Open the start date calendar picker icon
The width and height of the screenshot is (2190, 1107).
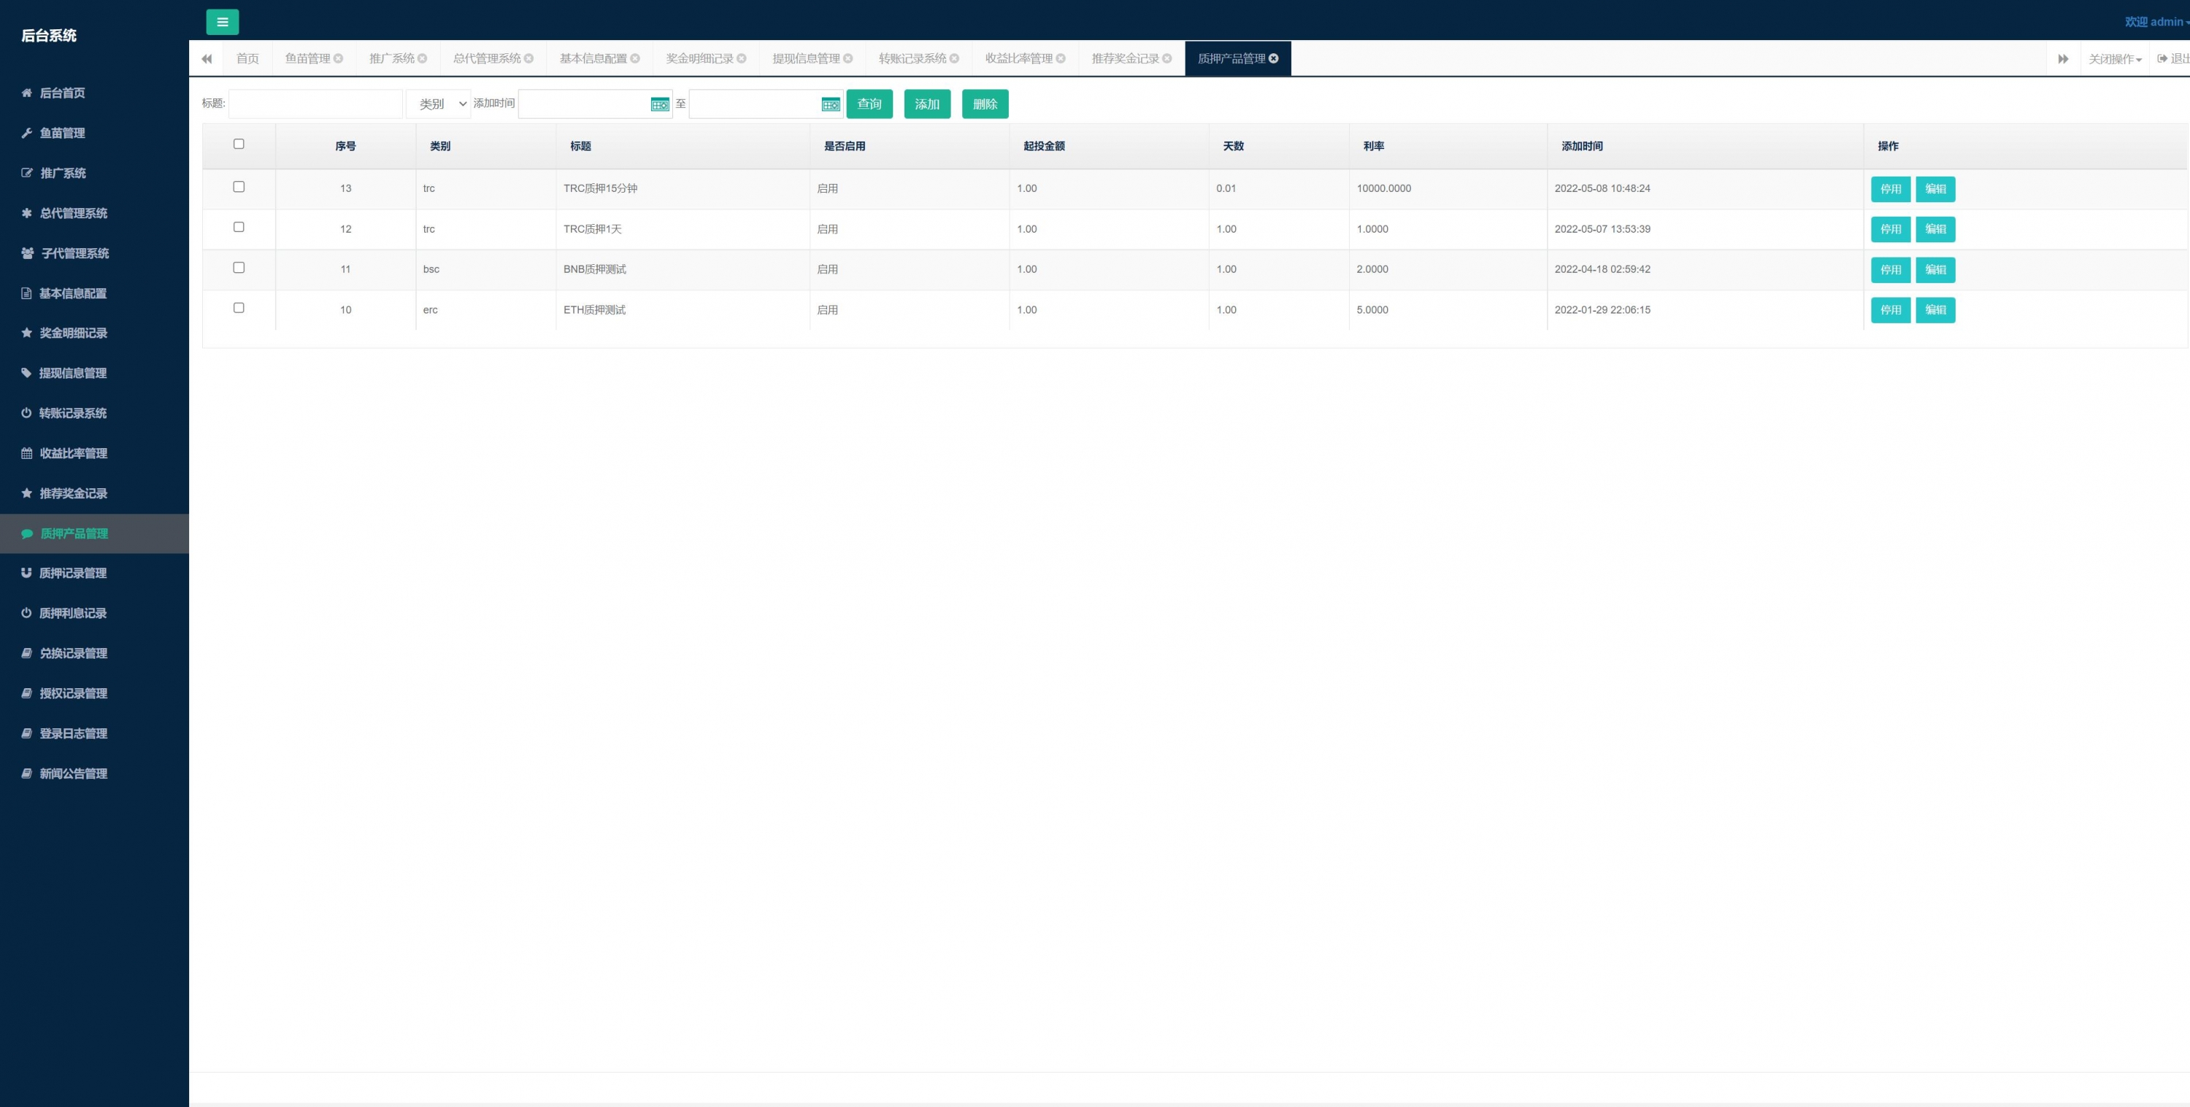pyautogui.click(x=660, y=104)
